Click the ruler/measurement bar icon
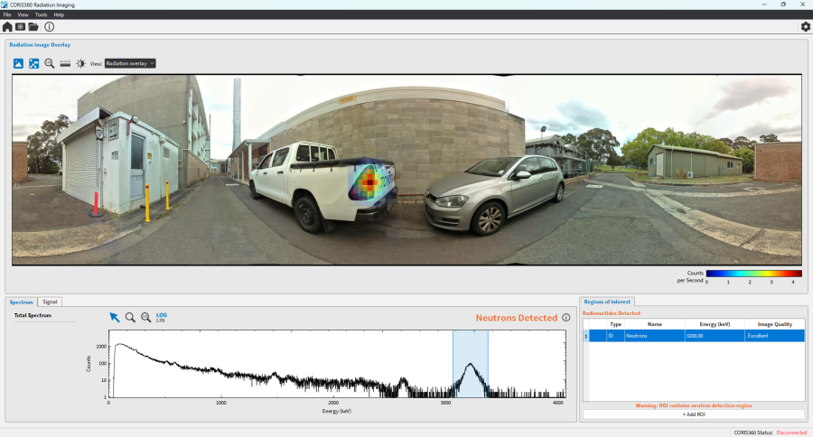Screen dimensions: 813x437 coord(65,63)
